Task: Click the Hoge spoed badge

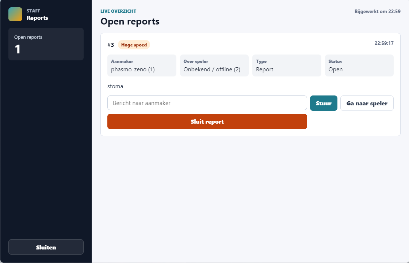Action: [x=134, y=45]
